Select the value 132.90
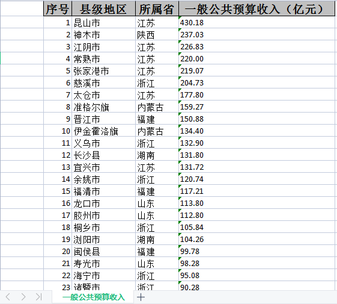 point(257,143)
